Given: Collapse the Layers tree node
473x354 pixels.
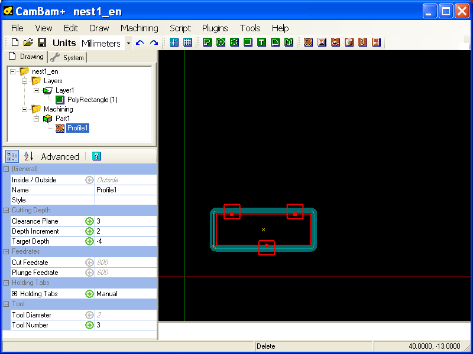Looking at the screenshot, I should click(x=25, y=81).
